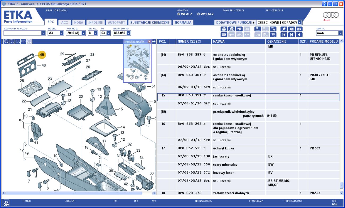Click the pane splitter arrow icon
345x208 pixels.
[x=154, y=41]
